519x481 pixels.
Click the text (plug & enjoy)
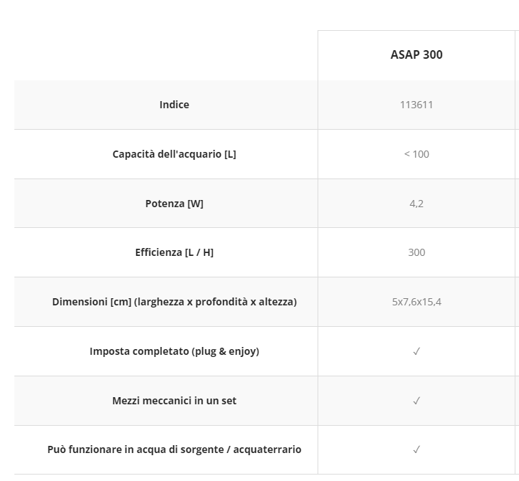(226, 351)
